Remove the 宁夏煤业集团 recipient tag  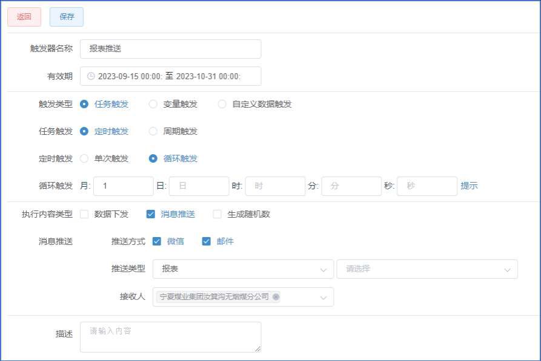tap(276, 296)
